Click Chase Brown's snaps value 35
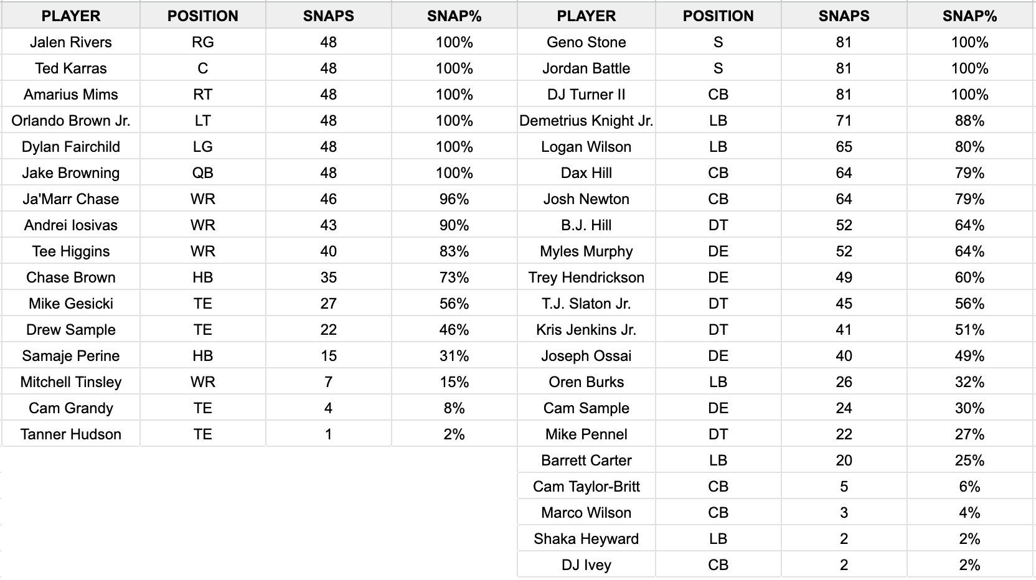The image size is (1036, 580). coord(328,278)
